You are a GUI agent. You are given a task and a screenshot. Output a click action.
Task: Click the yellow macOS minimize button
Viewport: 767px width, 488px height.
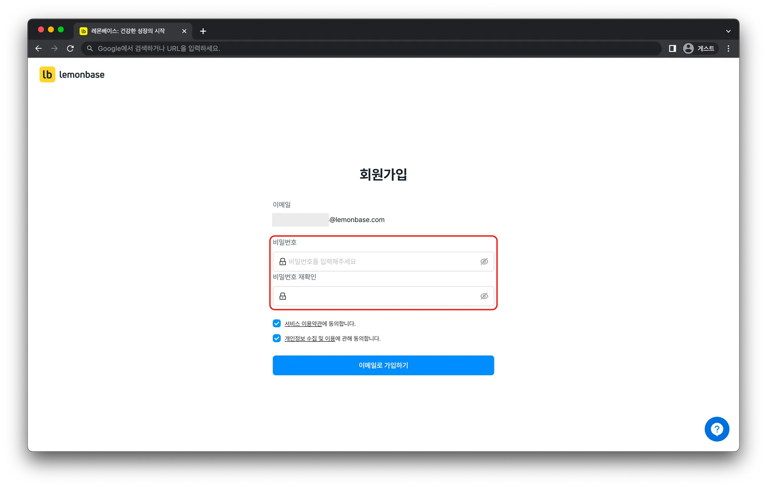51,30
